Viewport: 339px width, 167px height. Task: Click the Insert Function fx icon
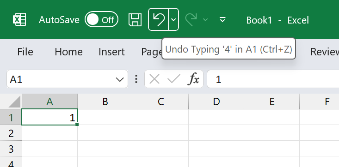click(193, 79)
